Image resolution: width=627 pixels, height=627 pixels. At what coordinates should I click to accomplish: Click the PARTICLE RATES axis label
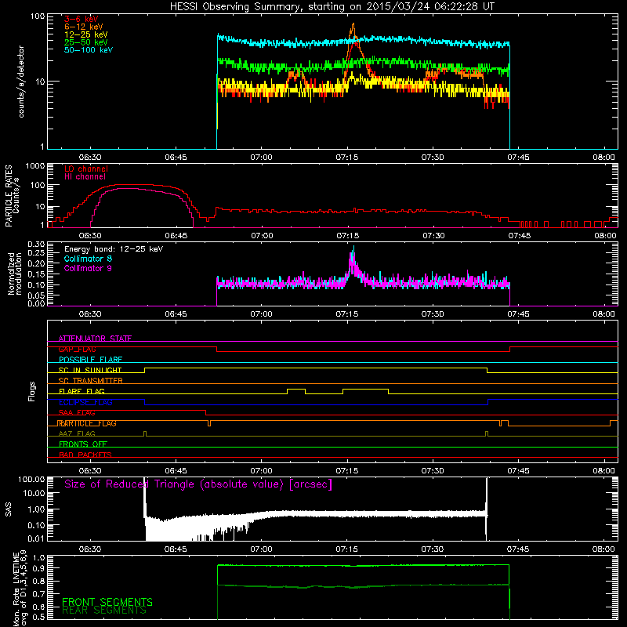(x=12, y=196)
